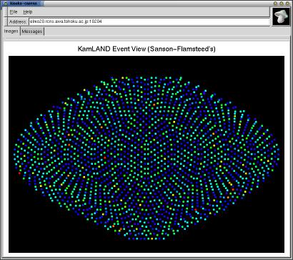Open the Help menu
293x260 pixels.
coord(28,12)
